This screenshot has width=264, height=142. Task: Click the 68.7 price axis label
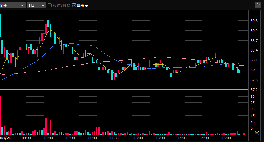[x=254, y=41]
